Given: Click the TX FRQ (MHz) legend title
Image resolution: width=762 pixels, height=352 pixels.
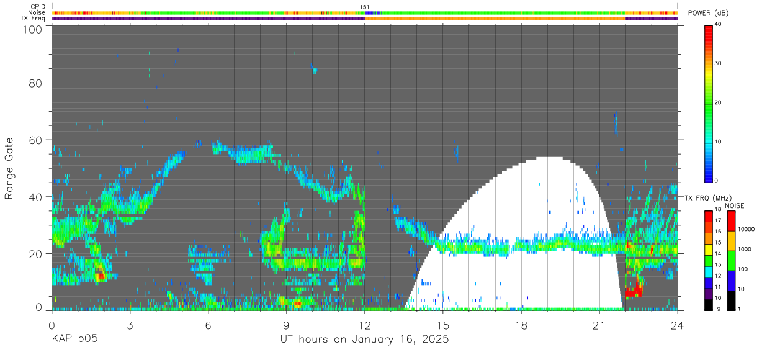Looking at the screenshot, I should [x=708, y=198].
